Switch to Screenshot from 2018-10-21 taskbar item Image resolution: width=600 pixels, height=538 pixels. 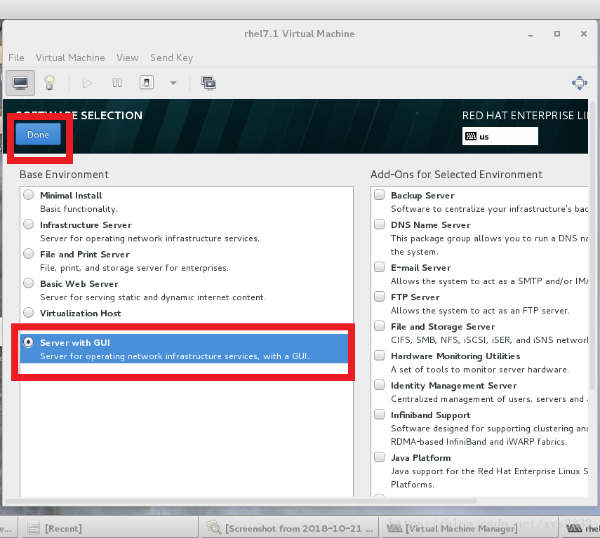coord(290,528)
